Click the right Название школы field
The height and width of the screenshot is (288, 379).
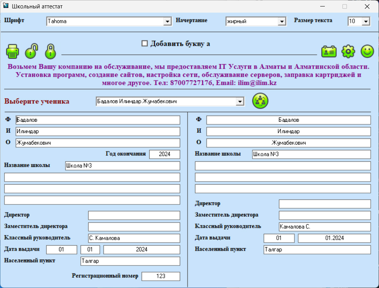[x=311, y=154]
